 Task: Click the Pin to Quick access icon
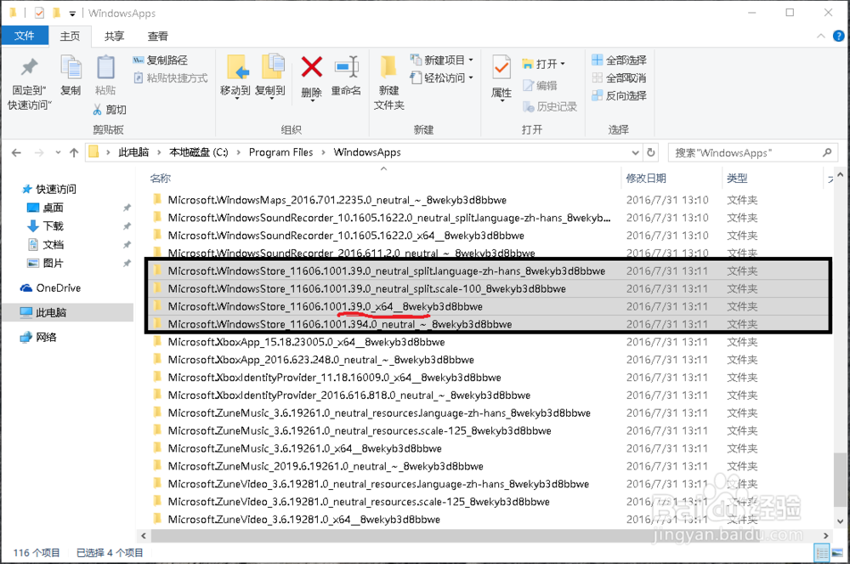pyautogui.click(x=29, y=68)
